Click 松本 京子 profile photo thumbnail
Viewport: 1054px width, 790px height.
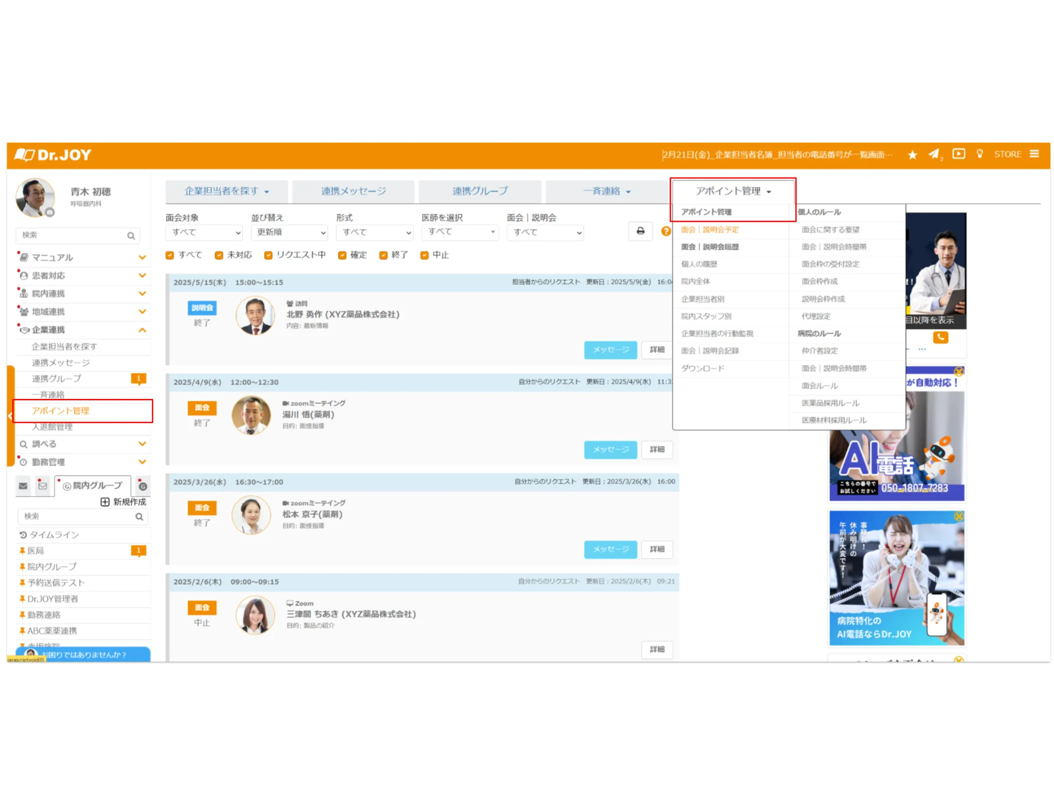pyautogui.click(x=251, y=515)
